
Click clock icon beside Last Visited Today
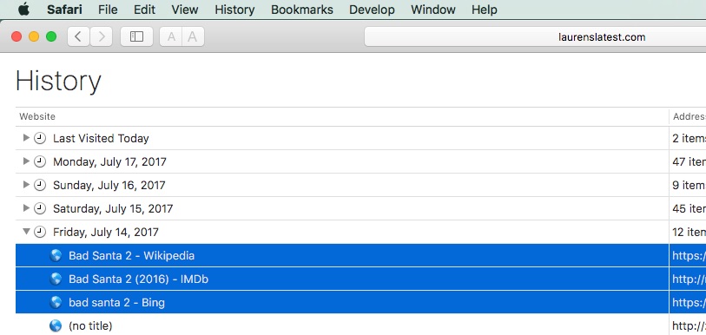pyautogui.click(x=40, y=138)
